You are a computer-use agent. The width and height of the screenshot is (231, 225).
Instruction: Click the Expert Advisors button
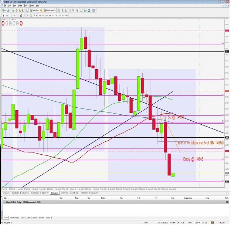pos(50,10)
